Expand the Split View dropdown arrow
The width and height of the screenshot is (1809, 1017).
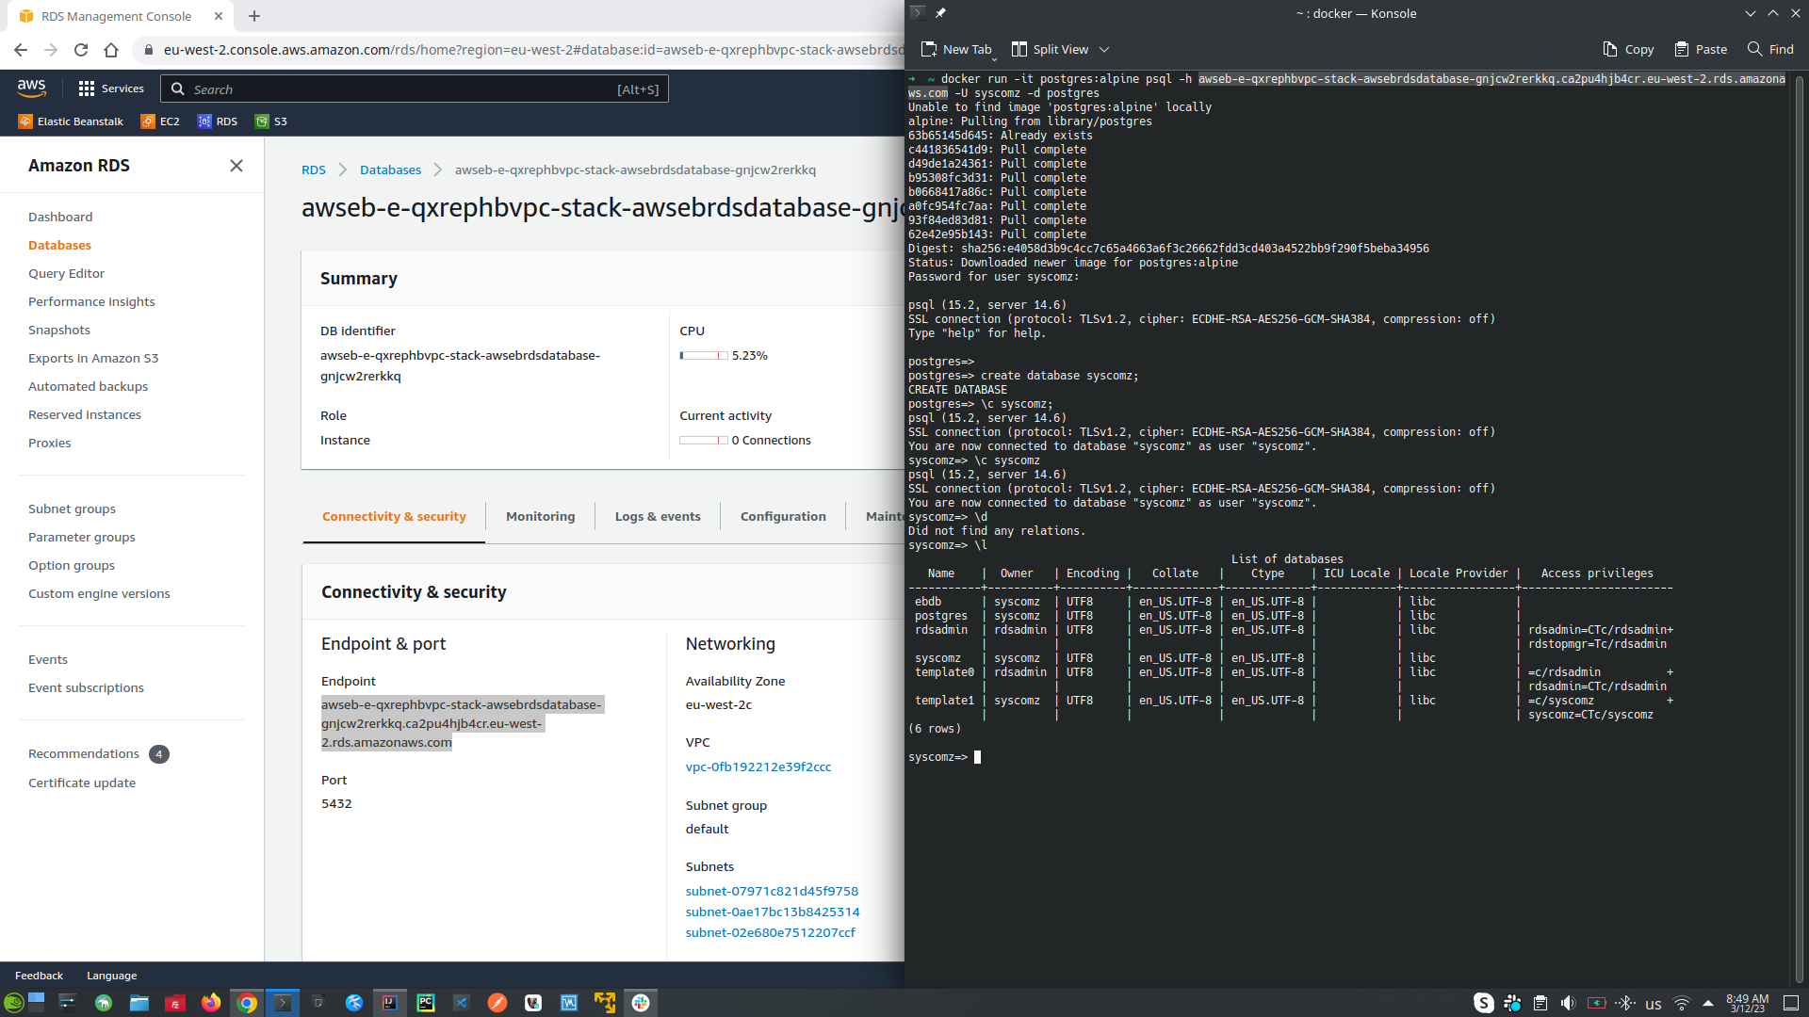[x=1104, y=49]
